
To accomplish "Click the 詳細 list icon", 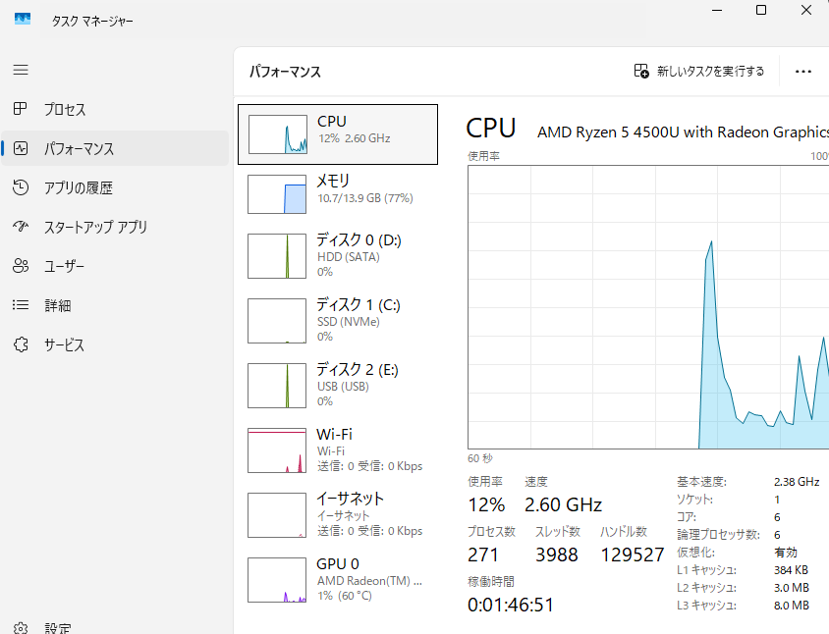I will coord(21,305).
